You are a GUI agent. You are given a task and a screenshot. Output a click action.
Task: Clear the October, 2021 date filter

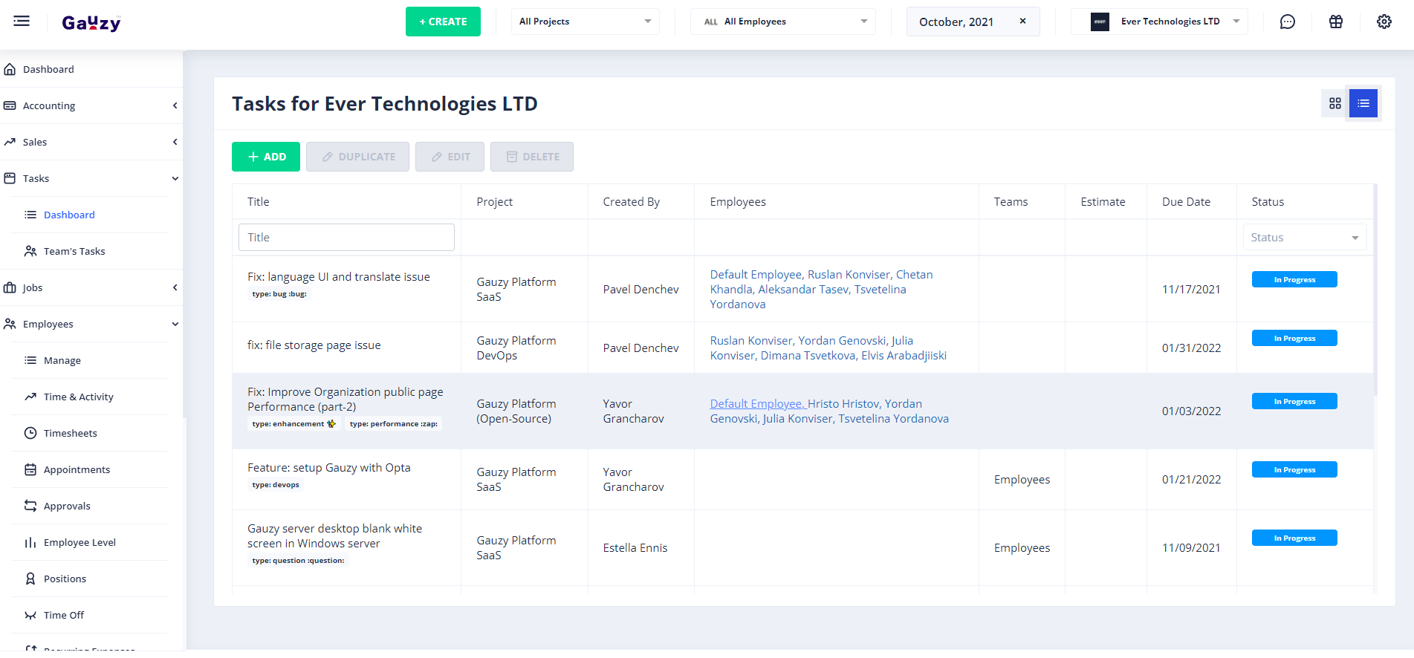click(x=1023, y=21)
